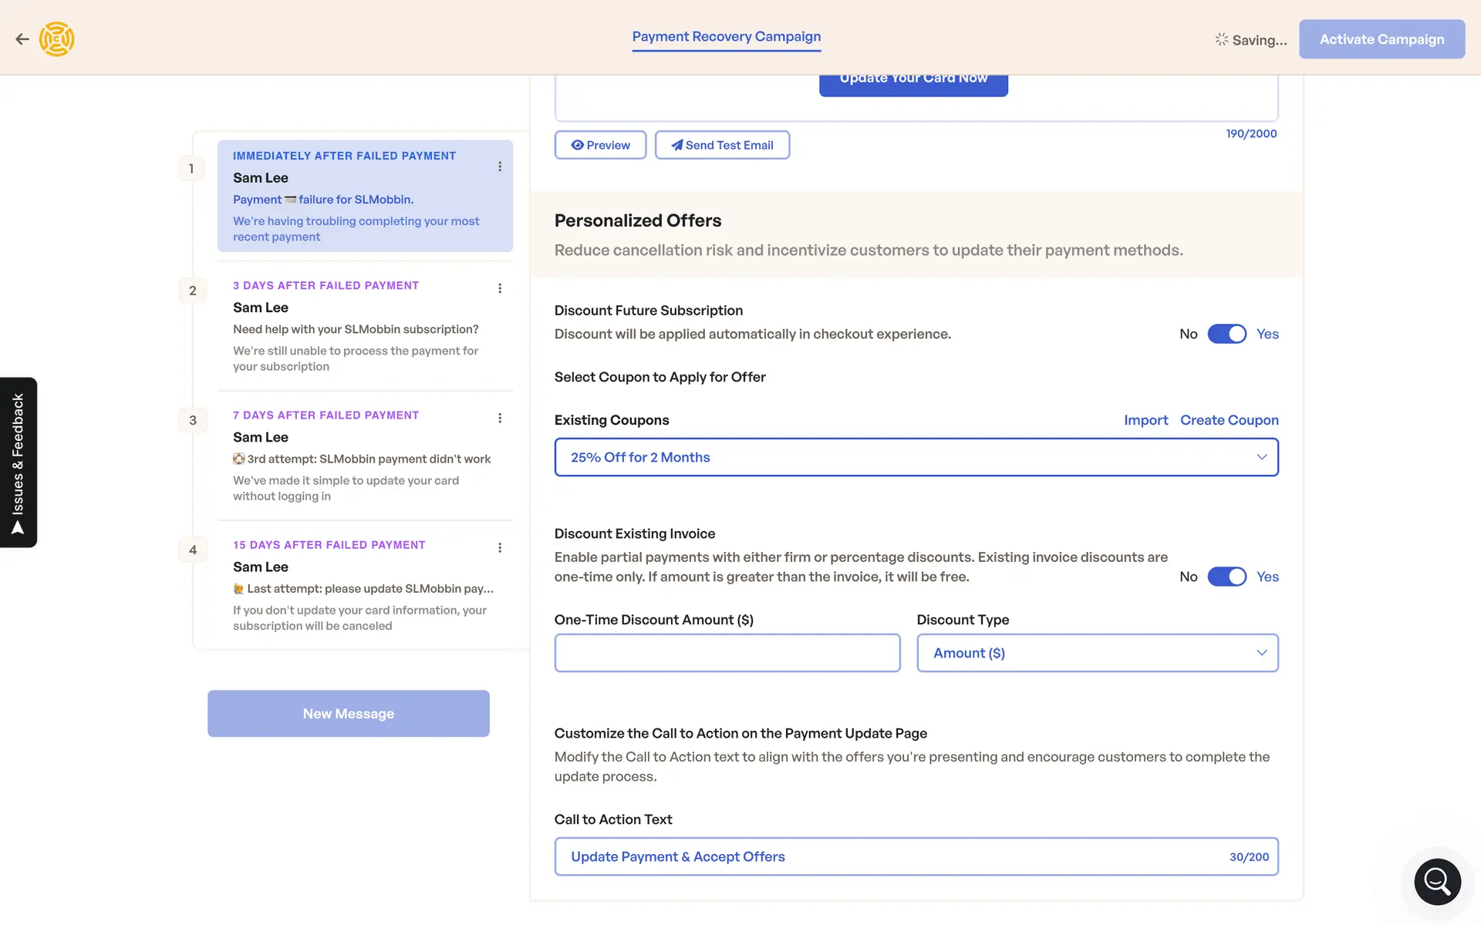This screenshot has height=925, width=1481.
Task: Click Send Test Email button
Action: click(x=722, y=145)
